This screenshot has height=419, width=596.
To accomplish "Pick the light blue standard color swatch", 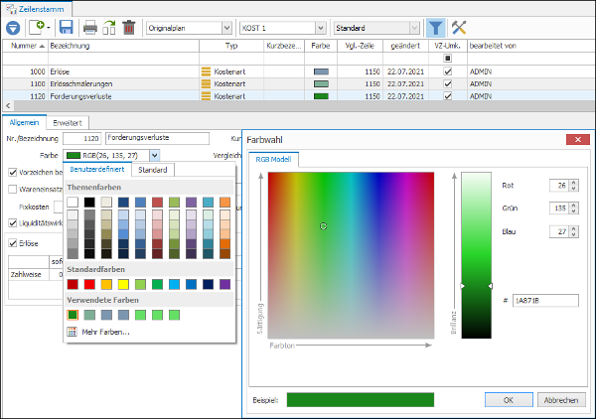I will coord(174,284).
